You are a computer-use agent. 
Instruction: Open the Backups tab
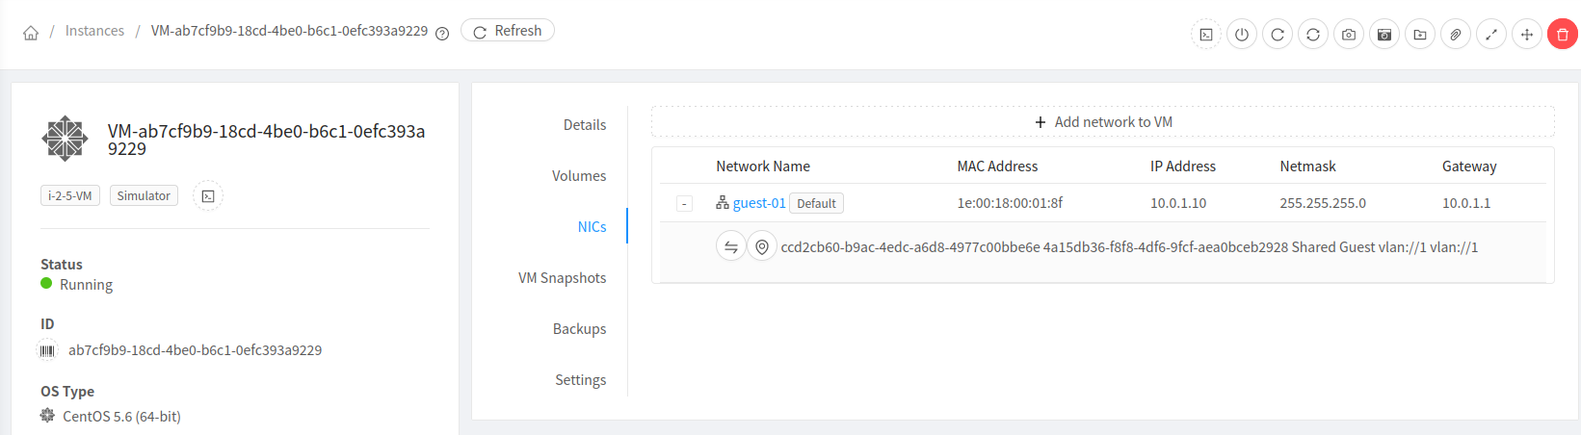click(579, 329)
